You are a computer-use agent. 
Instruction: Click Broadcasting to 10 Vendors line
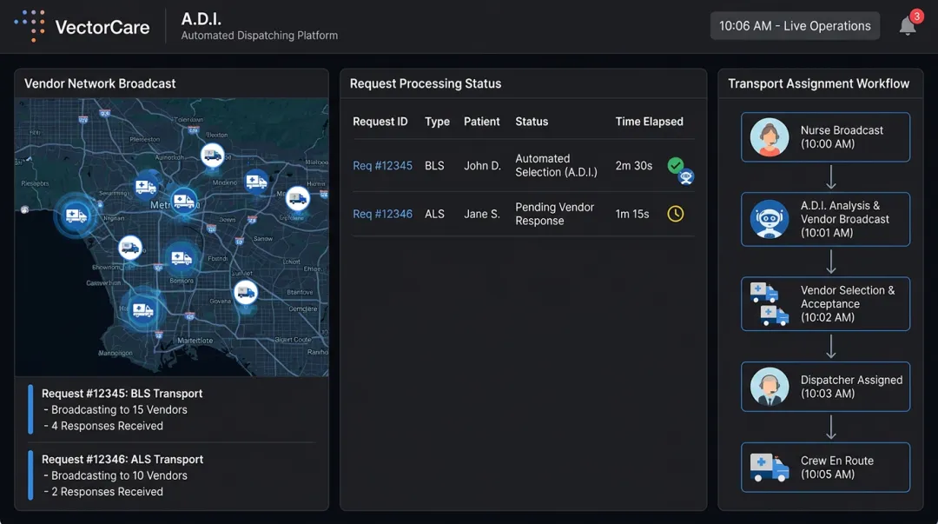(x=115, y=475)
